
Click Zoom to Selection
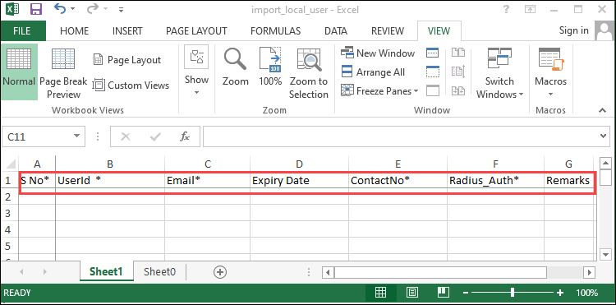click(x=309, y=73)
